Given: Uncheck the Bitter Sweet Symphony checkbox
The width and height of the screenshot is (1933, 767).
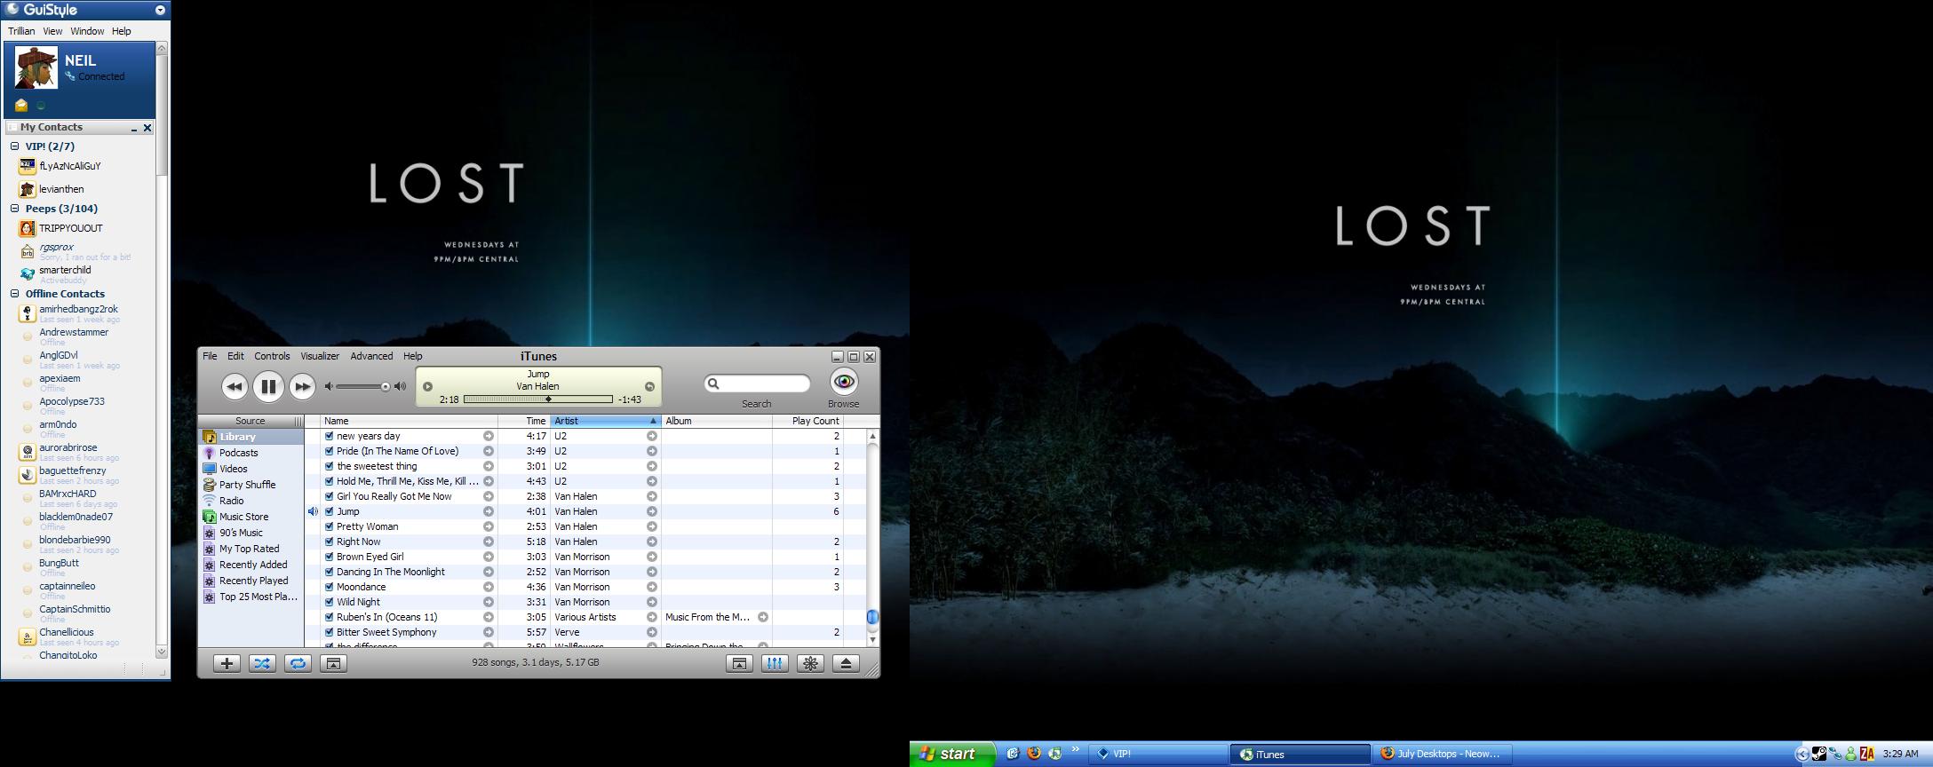Looking at the screenshot, I should [329, 632].
